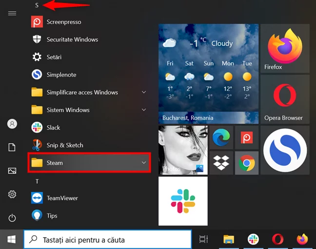
Task: Switch to Opera on the taskbar
Action: coord(277,239)
